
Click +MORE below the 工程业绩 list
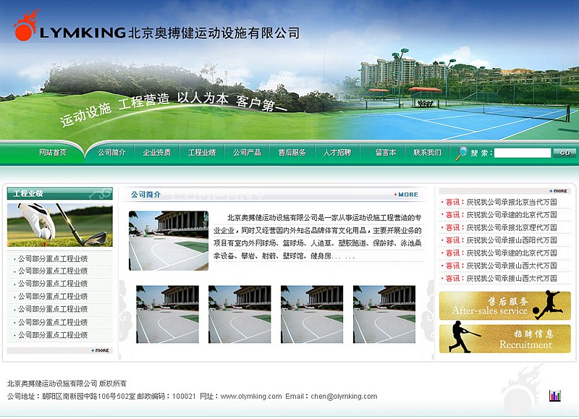101,350
